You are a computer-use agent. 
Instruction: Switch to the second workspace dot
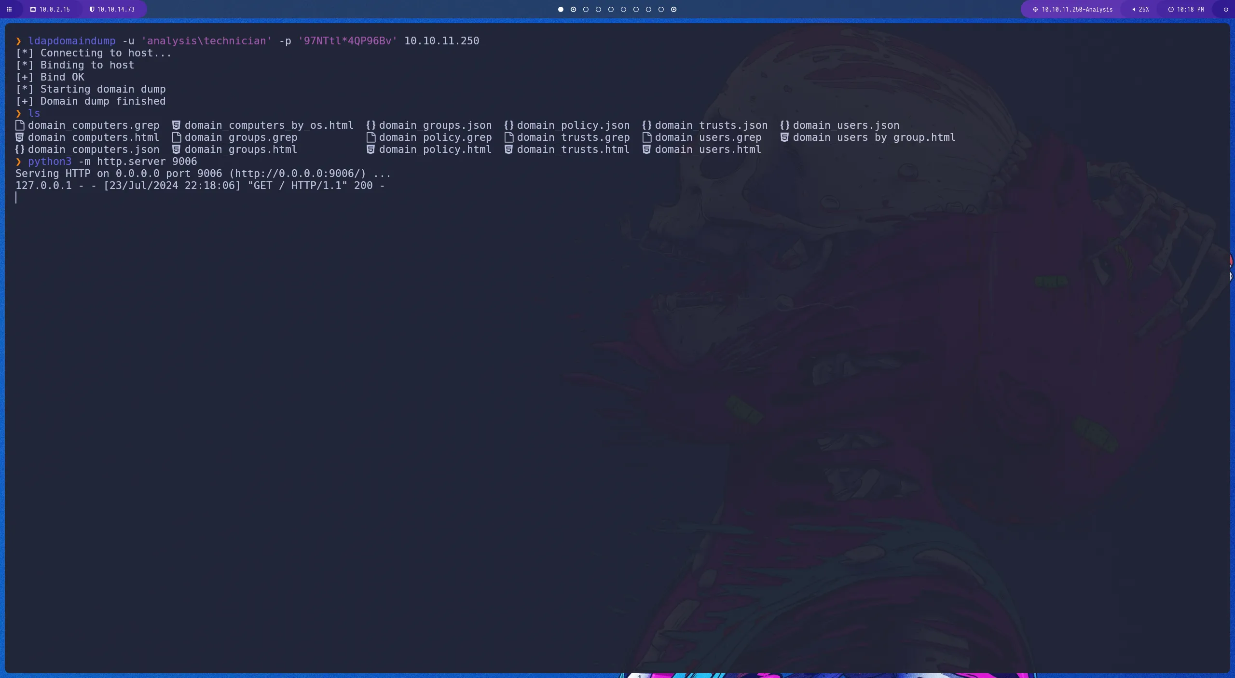point(573,9)
